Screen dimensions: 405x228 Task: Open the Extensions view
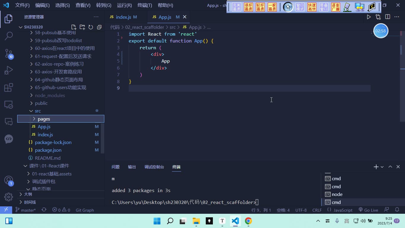9,87
